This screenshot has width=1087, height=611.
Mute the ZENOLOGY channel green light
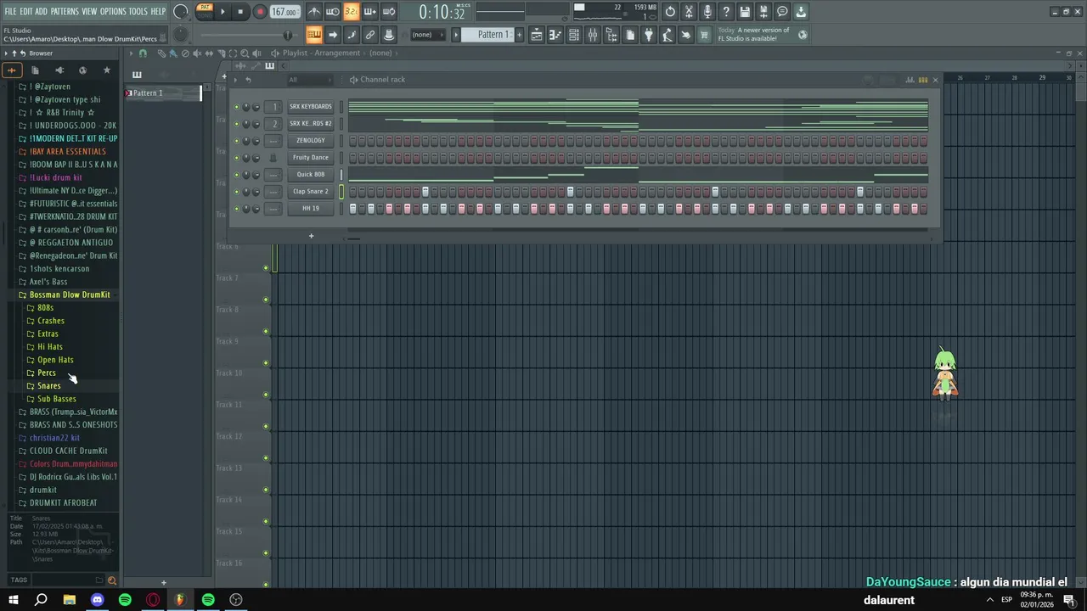pos(236,141)
